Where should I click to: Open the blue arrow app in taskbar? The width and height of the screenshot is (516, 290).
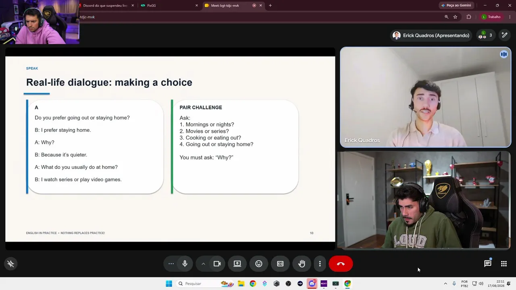coord(300,284)
